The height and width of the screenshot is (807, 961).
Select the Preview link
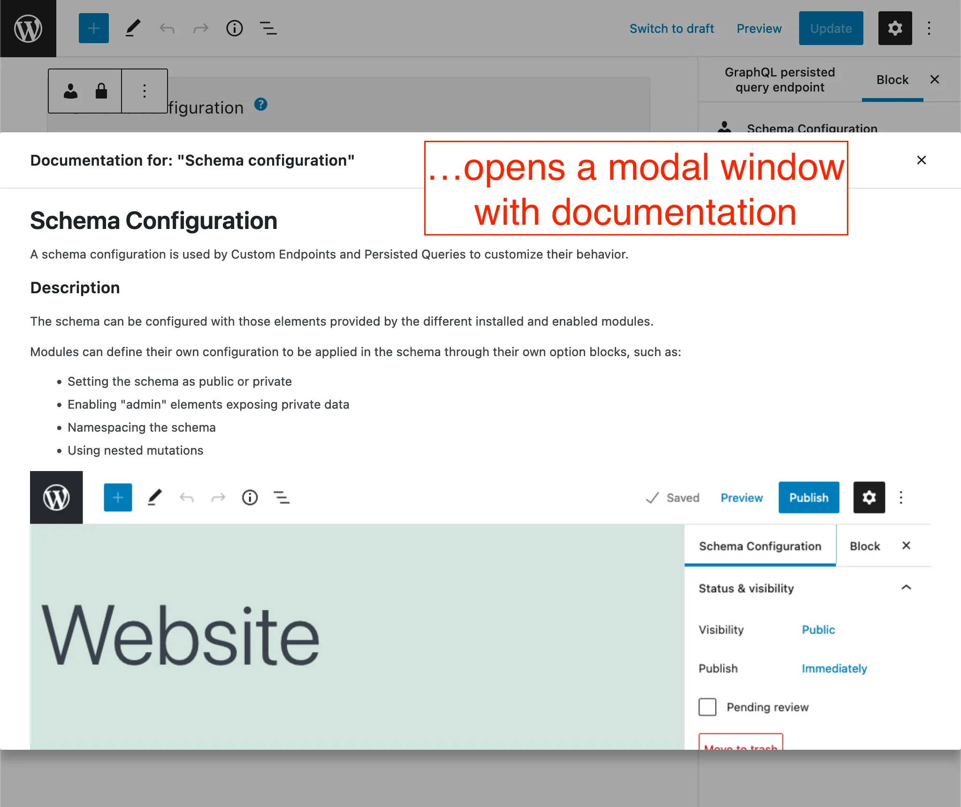757,29
